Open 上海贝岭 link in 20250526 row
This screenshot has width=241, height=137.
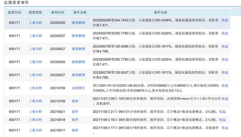pyautogui.click(x=35, y=23)
